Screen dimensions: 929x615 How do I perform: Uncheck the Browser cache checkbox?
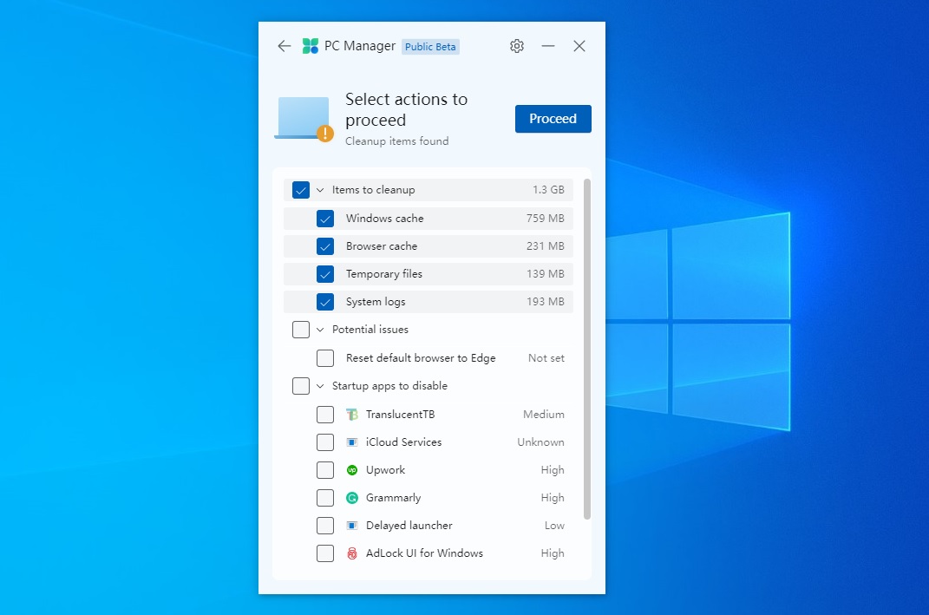pos(325,246)
